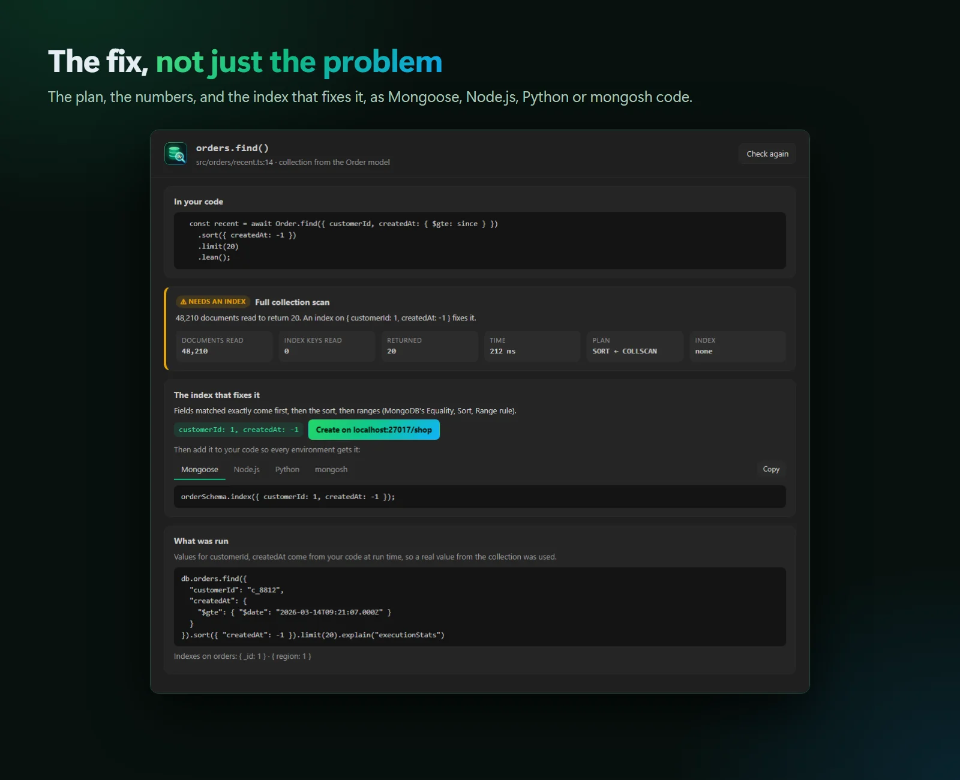Click 'Indexes on orders' footer text
The height and width of the screenshot is (780, 960).
(242, 656)
